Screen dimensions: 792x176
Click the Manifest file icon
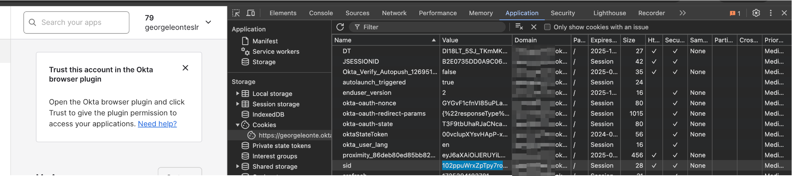point(245,41)
